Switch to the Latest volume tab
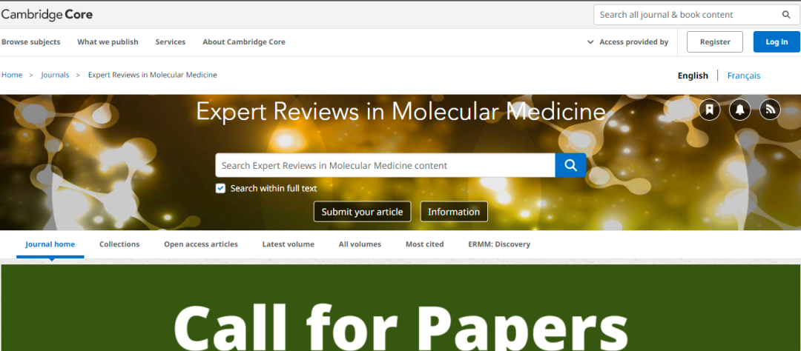801x351 pixels. (288, 244)
